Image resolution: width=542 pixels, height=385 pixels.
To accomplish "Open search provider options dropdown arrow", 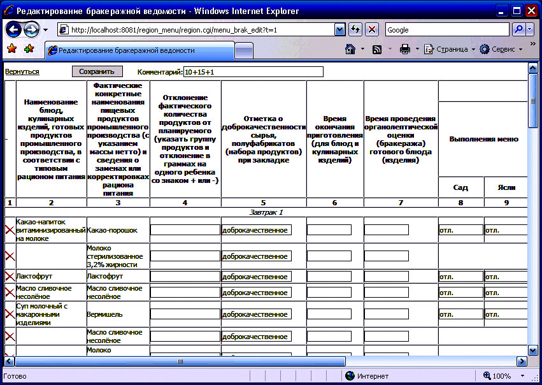I will (530, 30).
